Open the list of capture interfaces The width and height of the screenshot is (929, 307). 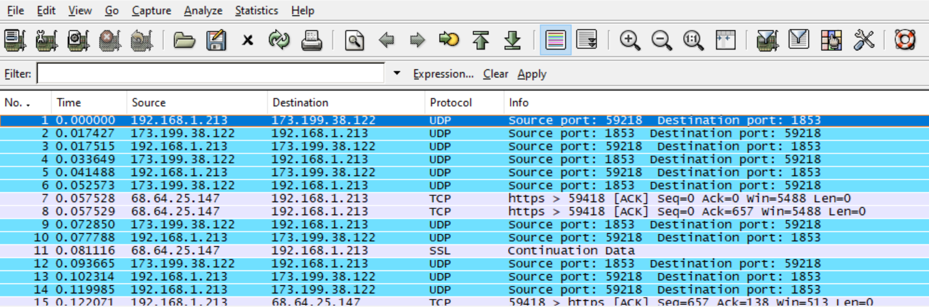point(15,41)
